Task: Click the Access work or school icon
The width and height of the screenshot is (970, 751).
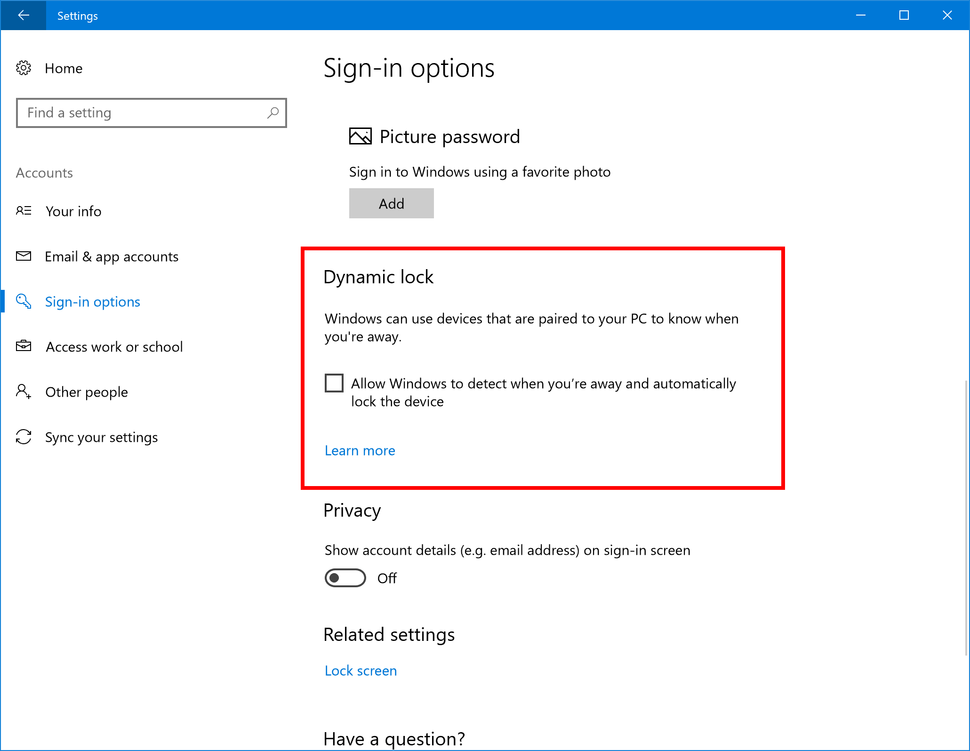Action: [x=24, y=345]
